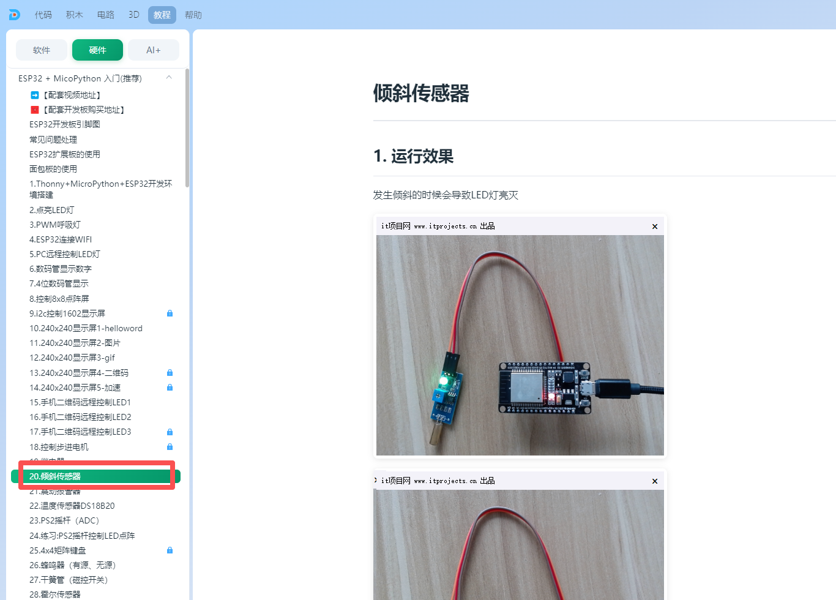Open 26.蜂鸣器（有源、无源）tutorial
Screen dimensions: 836x600
tap(73, 565)
